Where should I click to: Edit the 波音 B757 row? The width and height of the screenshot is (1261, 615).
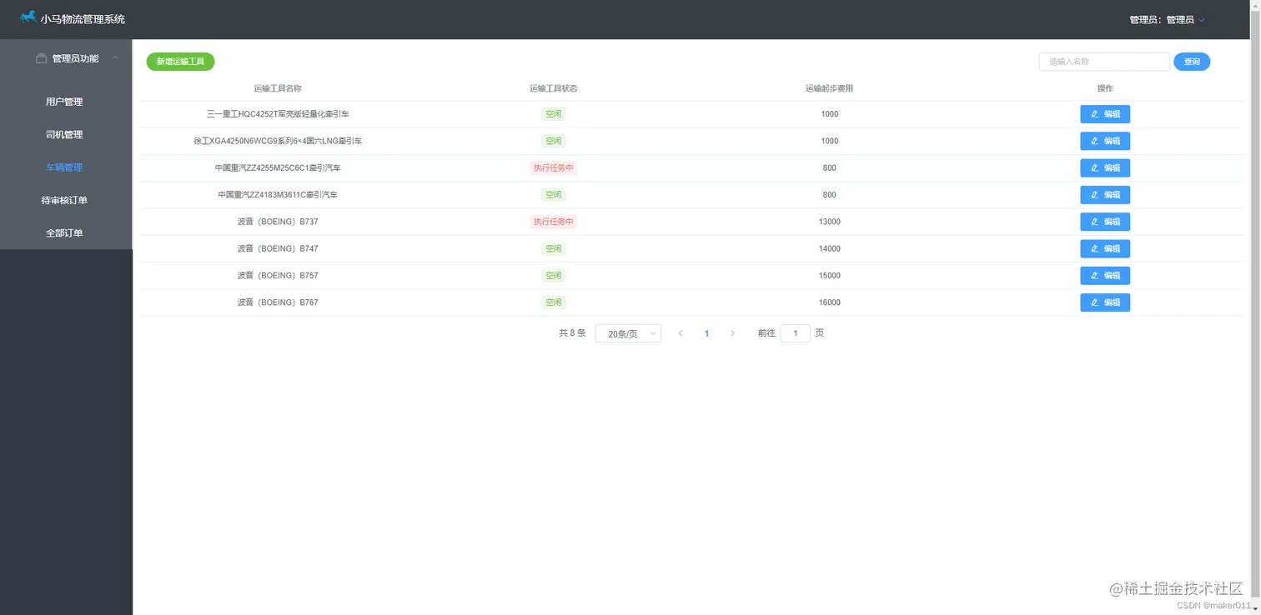click(x=1105, y=275)
